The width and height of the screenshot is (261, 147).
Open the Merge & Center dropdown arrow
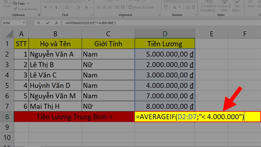click(x=157, y=7)
